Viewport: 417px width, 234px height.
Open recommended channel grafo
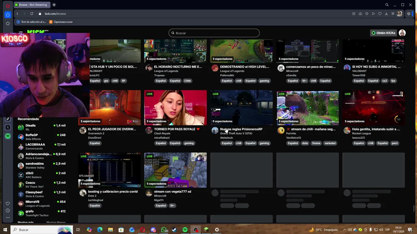42,213
